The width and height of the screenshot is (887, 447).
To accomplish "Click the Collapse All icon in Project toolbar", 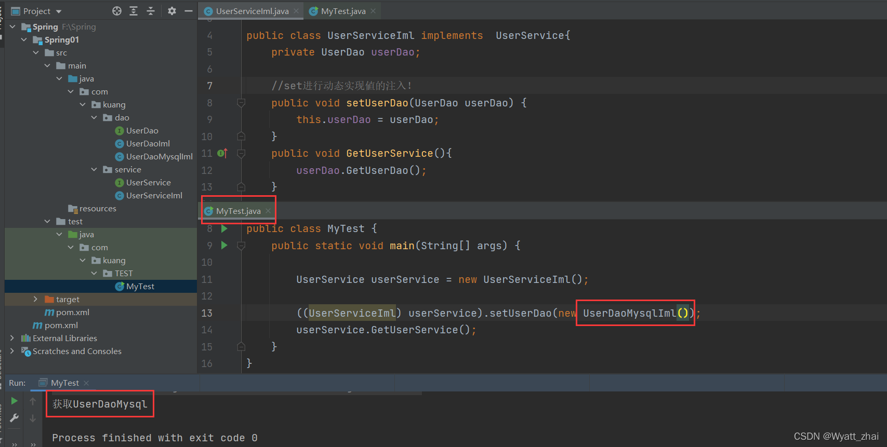I will [x=151, y=11].
